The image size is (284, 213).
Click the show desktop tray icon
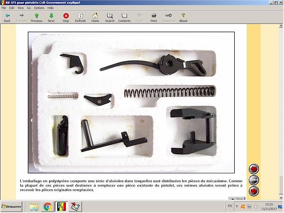point(280,206)
